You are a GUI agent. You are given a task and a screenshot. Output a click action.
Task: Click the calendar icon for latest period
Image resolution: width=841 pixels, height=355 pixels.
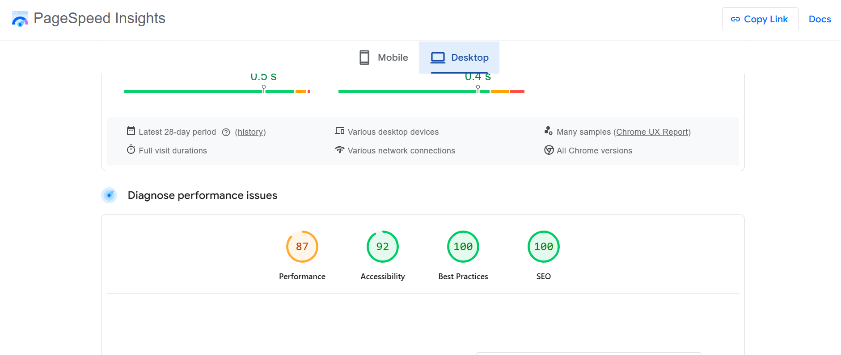coord(131,131)
